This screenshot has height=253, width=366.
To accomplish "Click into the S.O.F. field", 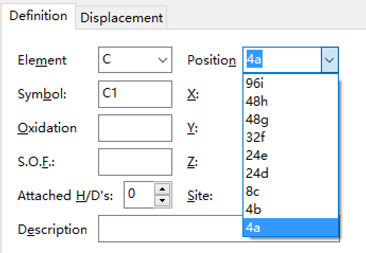I will coord(135,162).
